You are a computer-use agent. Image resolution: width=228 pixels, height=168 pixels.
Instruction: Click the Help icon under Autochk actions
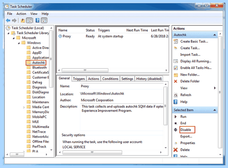coord(176,102)
